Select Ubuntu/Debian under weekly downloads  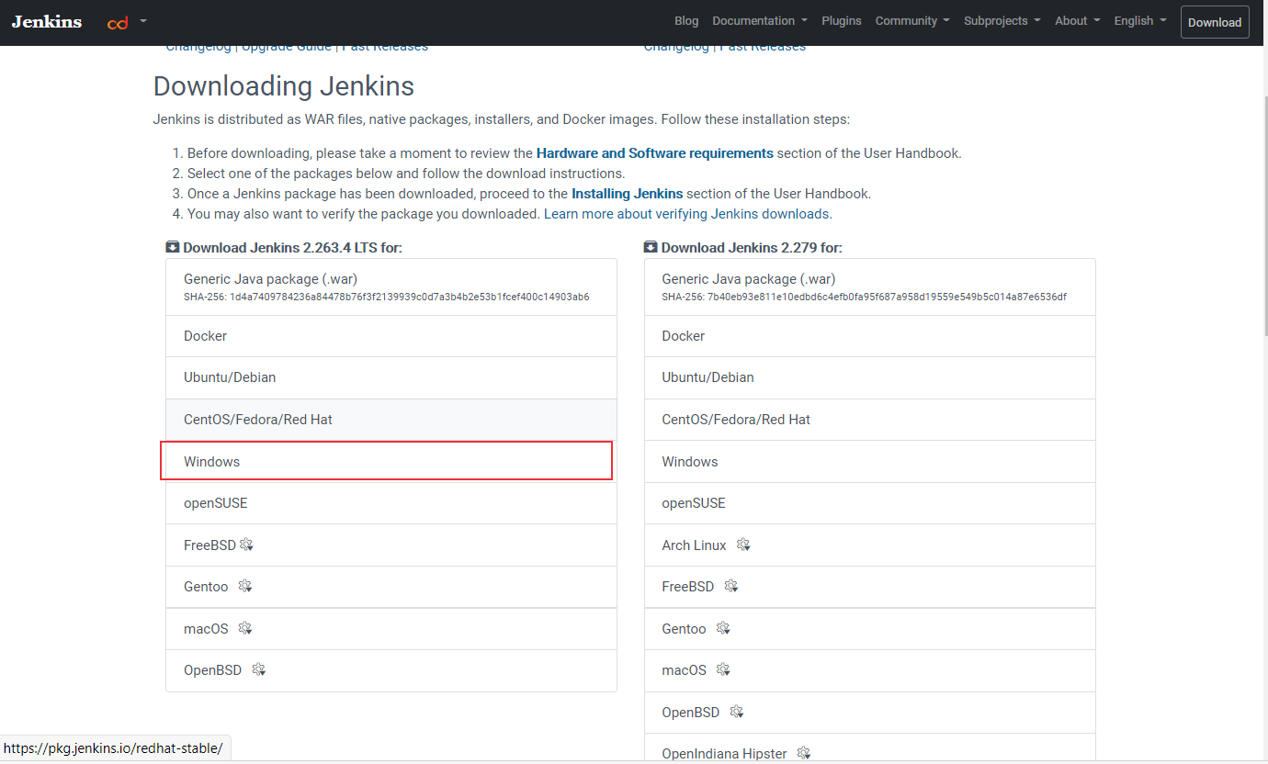(870, 377)
